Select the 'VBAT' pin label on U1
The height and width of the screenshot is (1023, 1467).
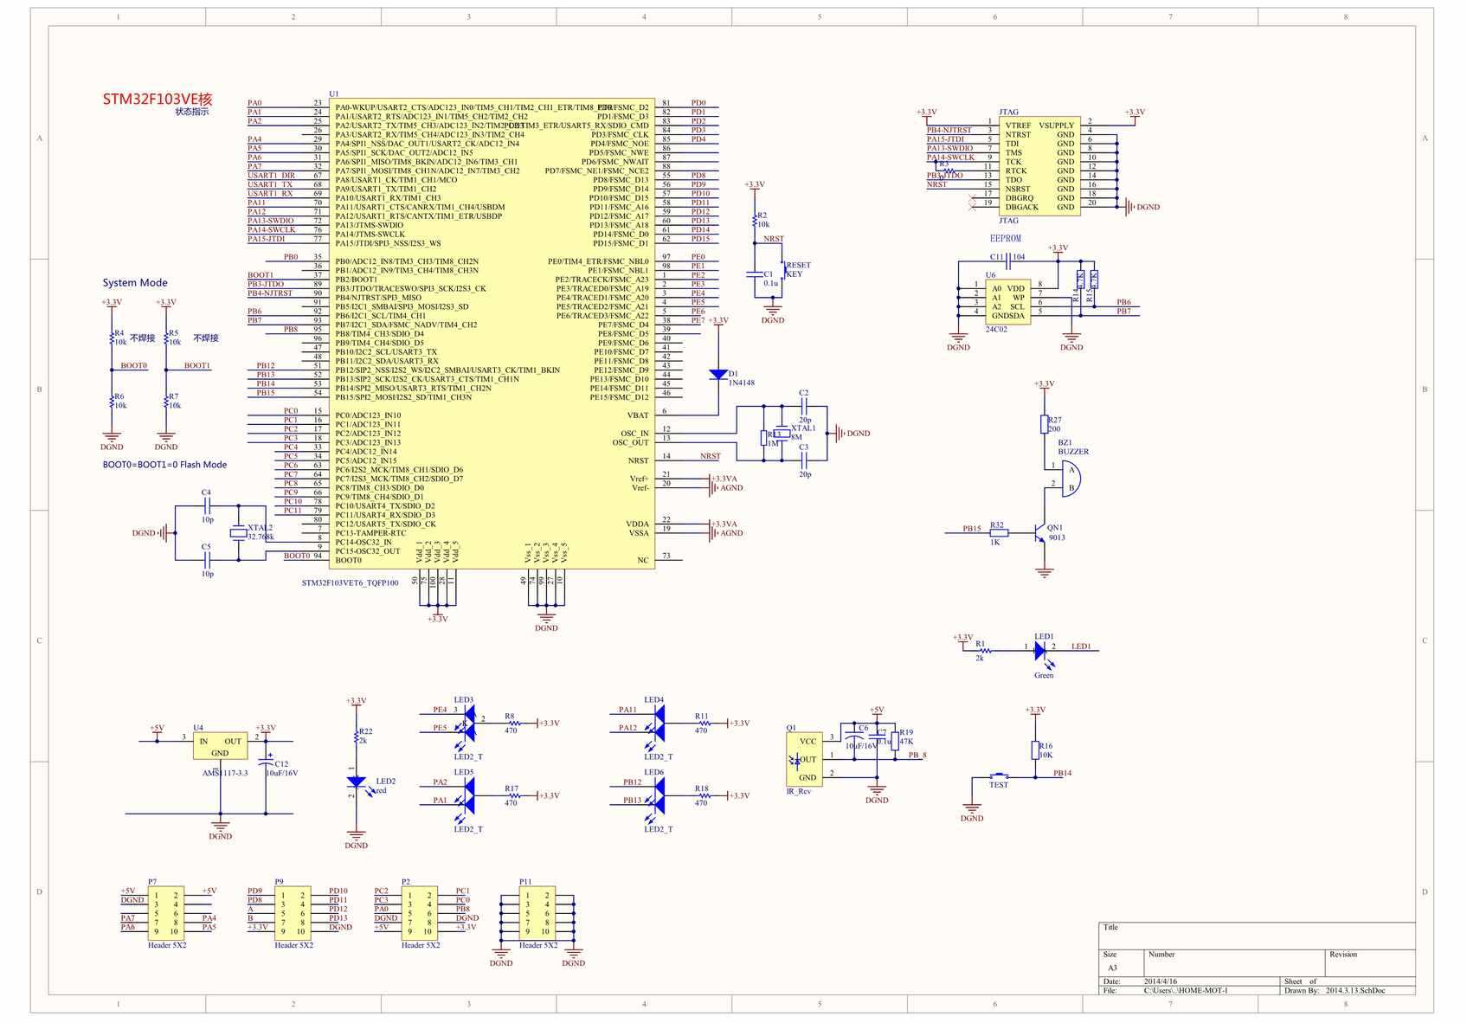(x=638, y=415)
